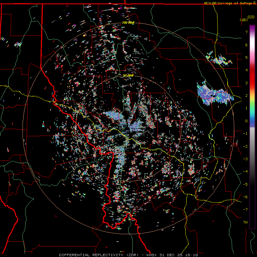Click the radar echo cluster in the northeast
The width and height of the screenshot is (257, 257).
point(219,59)
